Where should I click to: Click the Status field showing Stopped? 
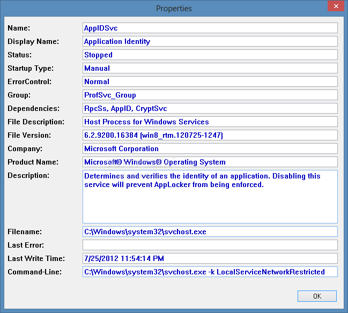(x=210, y=55)
